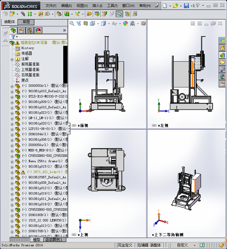Switch to the 装配体 assembly tab
The width and height of the screenshot is (227, 249).
tap(10, 22)
